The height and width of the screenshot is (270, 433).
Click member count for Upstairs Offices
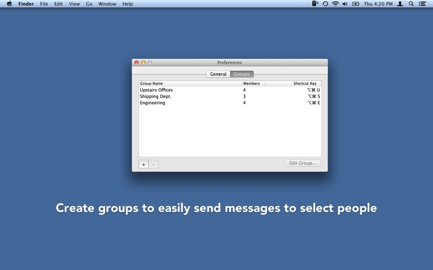point(244,90)
